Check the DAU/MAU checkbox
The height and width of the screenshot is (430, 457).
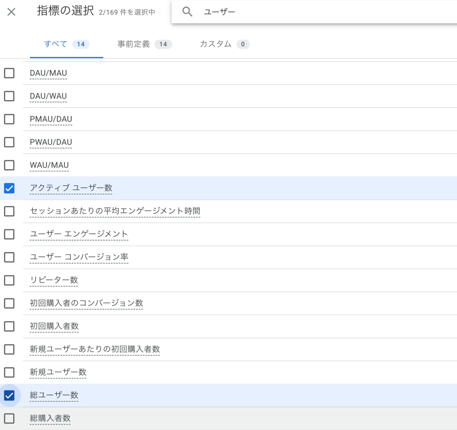pyautogui.click(x=9, y=73)
